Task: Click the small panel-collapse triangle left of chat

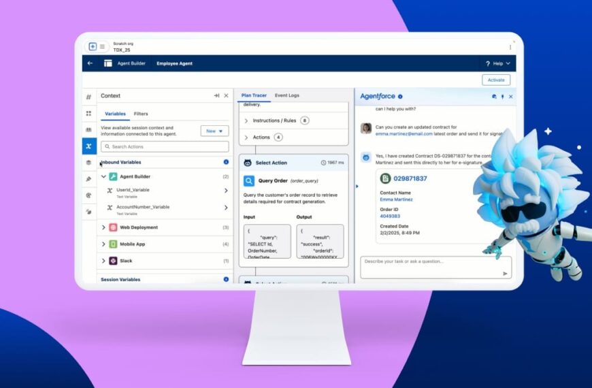Action: click(357, 187)
